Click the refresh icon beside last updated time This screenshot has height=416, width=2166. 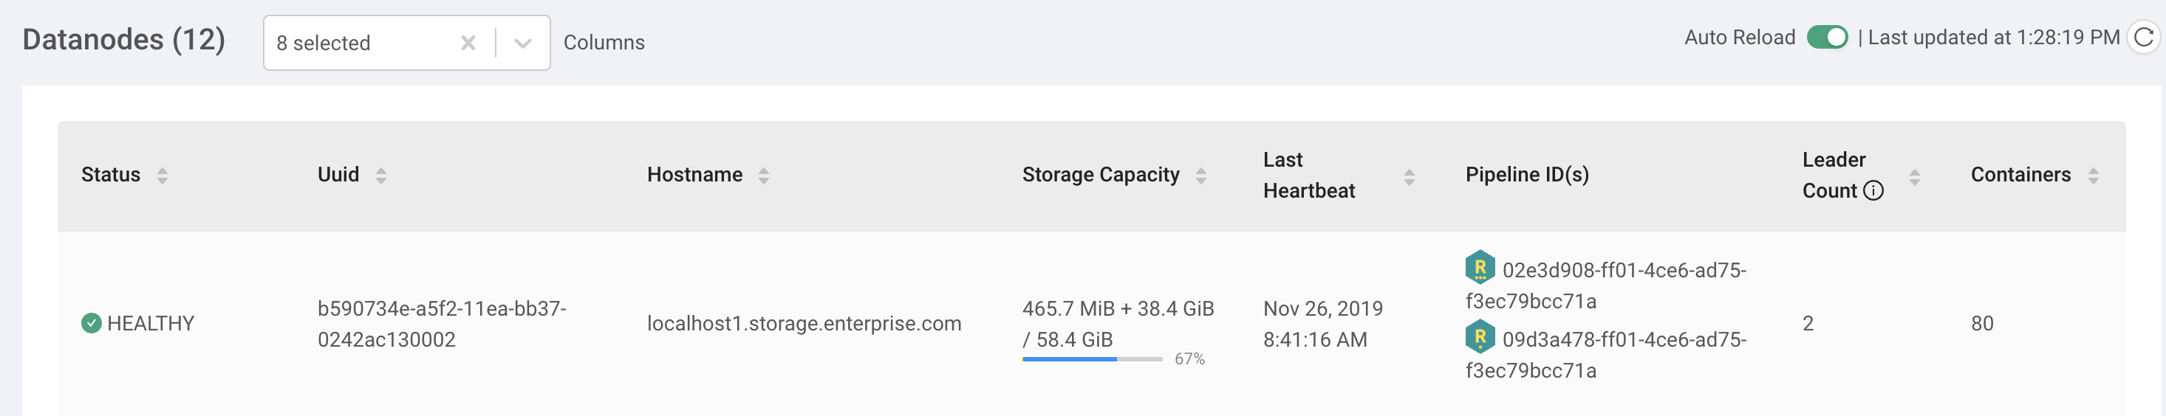[2142, 38]
